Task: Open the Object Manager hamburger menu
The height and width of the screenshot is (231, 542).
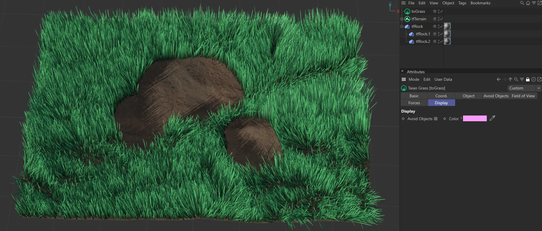Action: point(403,3)
